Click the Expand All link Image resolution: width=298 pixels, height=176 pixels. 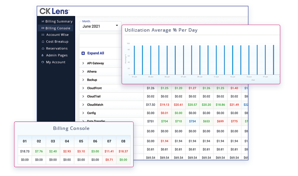click(x=96, y=53)
